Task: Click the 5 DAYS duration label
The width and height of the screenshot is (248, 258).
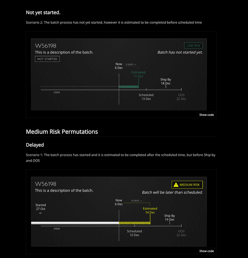Action: (131, 64)
